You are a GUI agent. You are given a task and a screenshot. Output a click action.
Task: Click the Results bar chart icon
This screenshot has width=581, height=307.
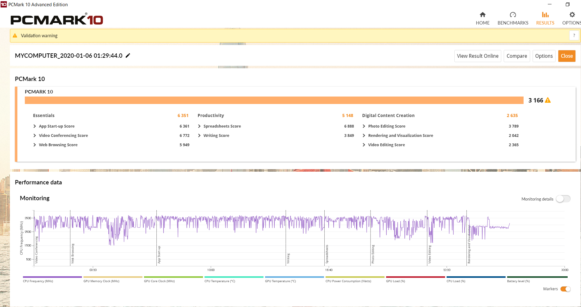[545, 15]
